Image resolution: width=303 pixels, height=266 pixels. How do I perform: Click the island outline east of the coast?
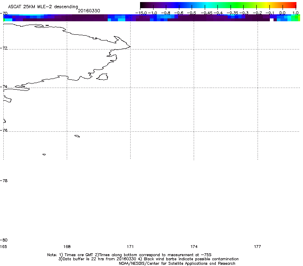102,77
